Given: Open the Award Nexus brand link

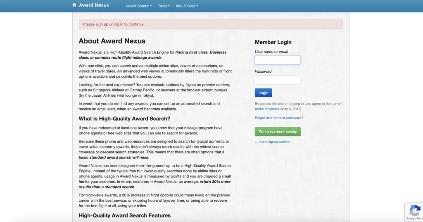Looking at the screenshot, I should (x=94, y=5).
